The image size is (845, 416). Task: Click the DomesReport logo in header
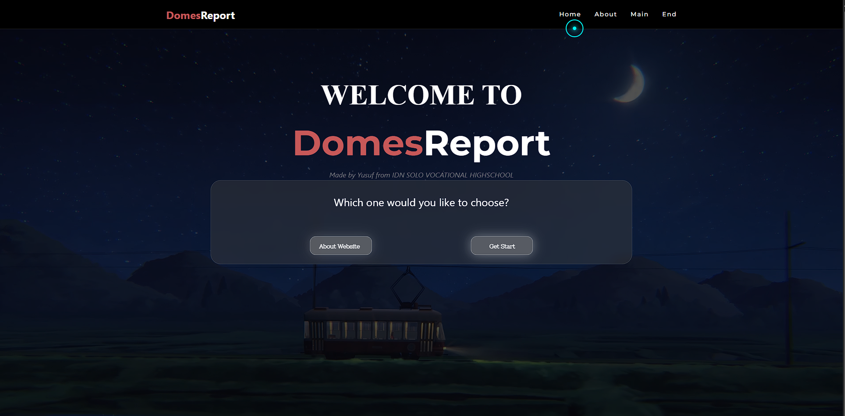coord(200,15)
